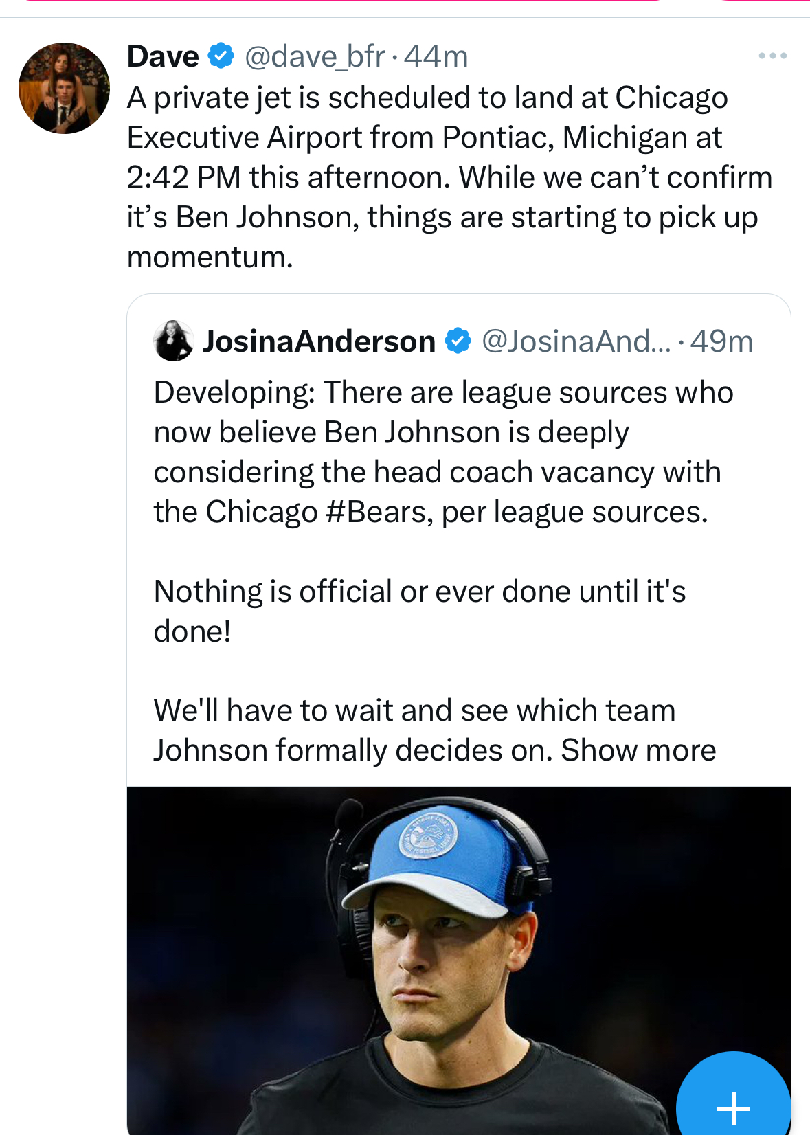The image size is (810, 1135).
Task: Open the Dave display name
Action: click(163, 56)
